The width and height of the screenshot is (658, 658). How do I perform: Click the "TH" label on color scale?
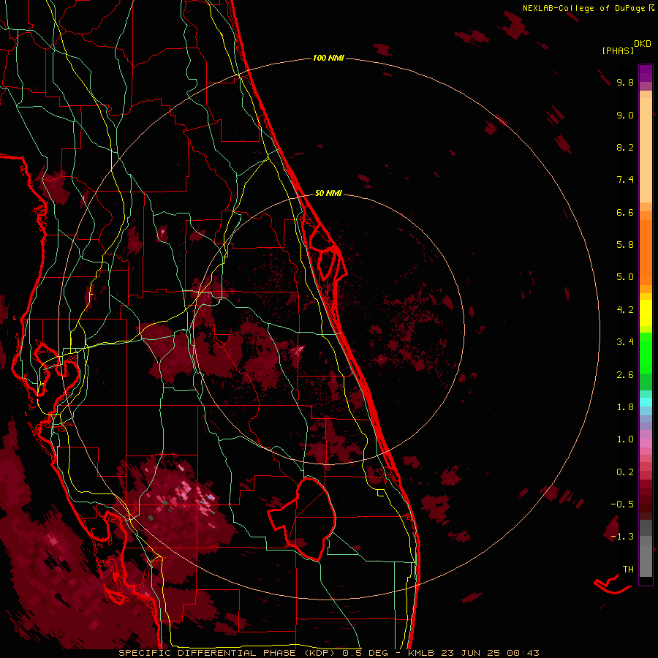tap(628, 570)
